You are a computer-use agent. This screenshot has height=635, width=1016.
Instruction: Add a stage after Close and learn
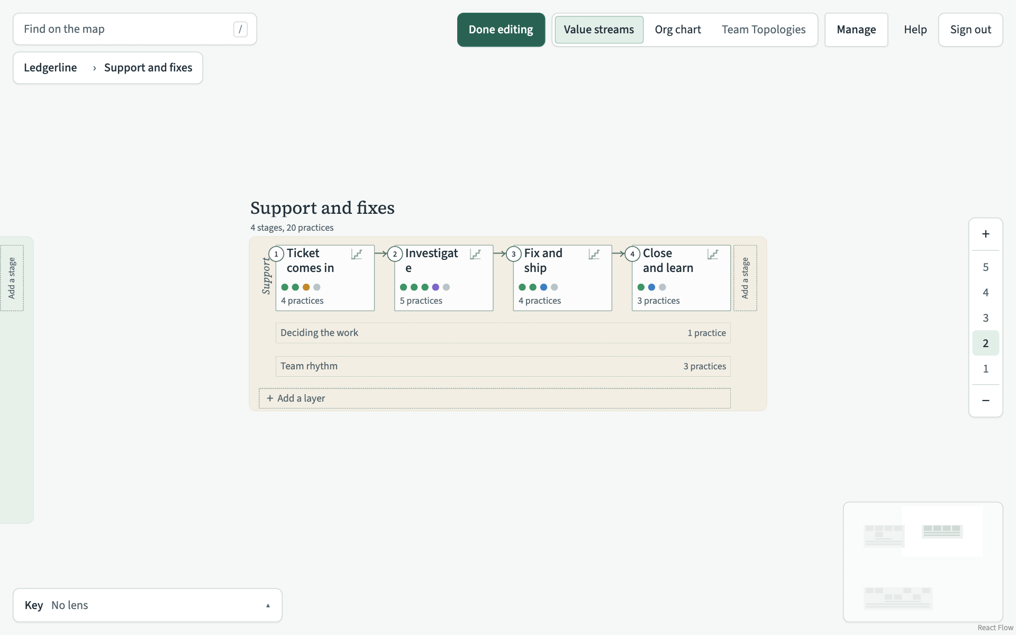pos(745,278)
